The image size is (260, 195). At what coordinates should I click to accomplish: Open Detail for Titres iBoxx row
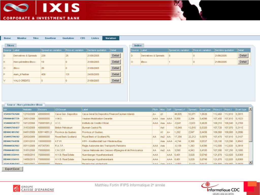click(x=116, y=68)
